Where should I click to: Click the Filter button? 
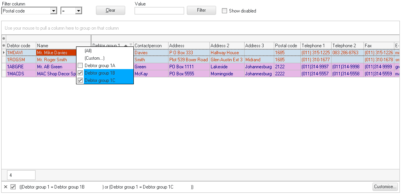(x=201, y=10)
